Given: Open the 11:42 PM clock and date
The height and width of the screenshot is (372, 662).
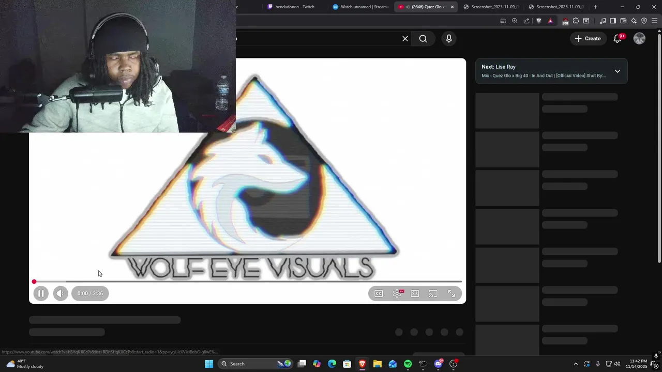Looking at the screenshot, I should click(x=636, y=364).
